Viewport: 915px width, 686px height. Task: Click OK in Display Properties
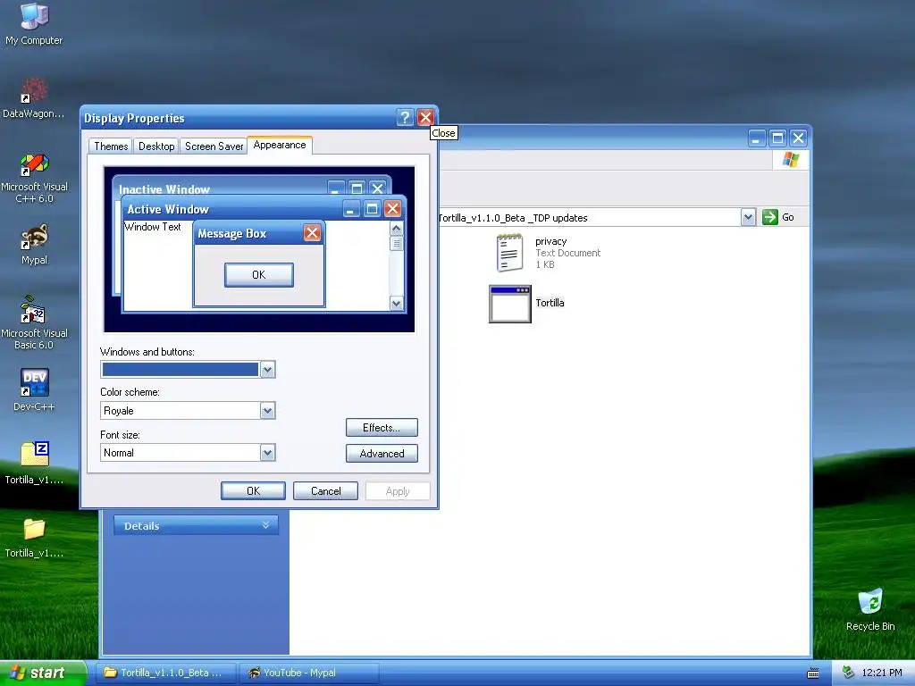click(x=253, y=491)
